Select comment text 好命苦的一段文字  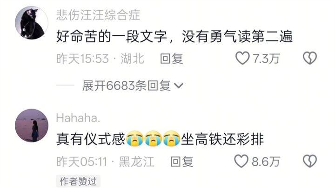click(x=112, y=37)
